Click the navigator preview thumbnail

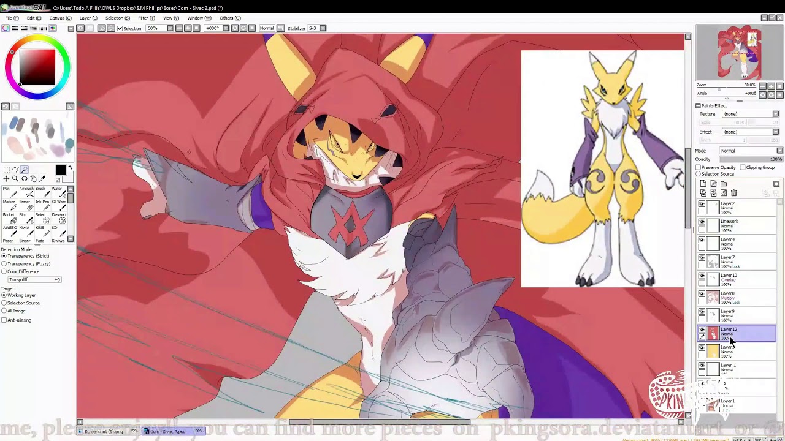[x=738, y=53]
